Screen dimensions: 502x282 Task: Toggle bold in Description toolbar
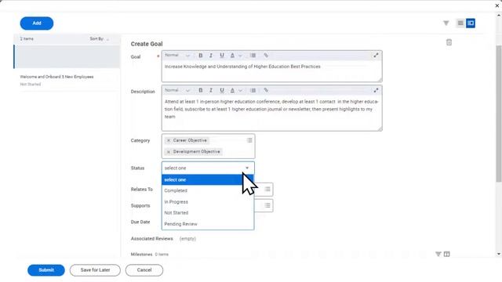click(201, 90)
